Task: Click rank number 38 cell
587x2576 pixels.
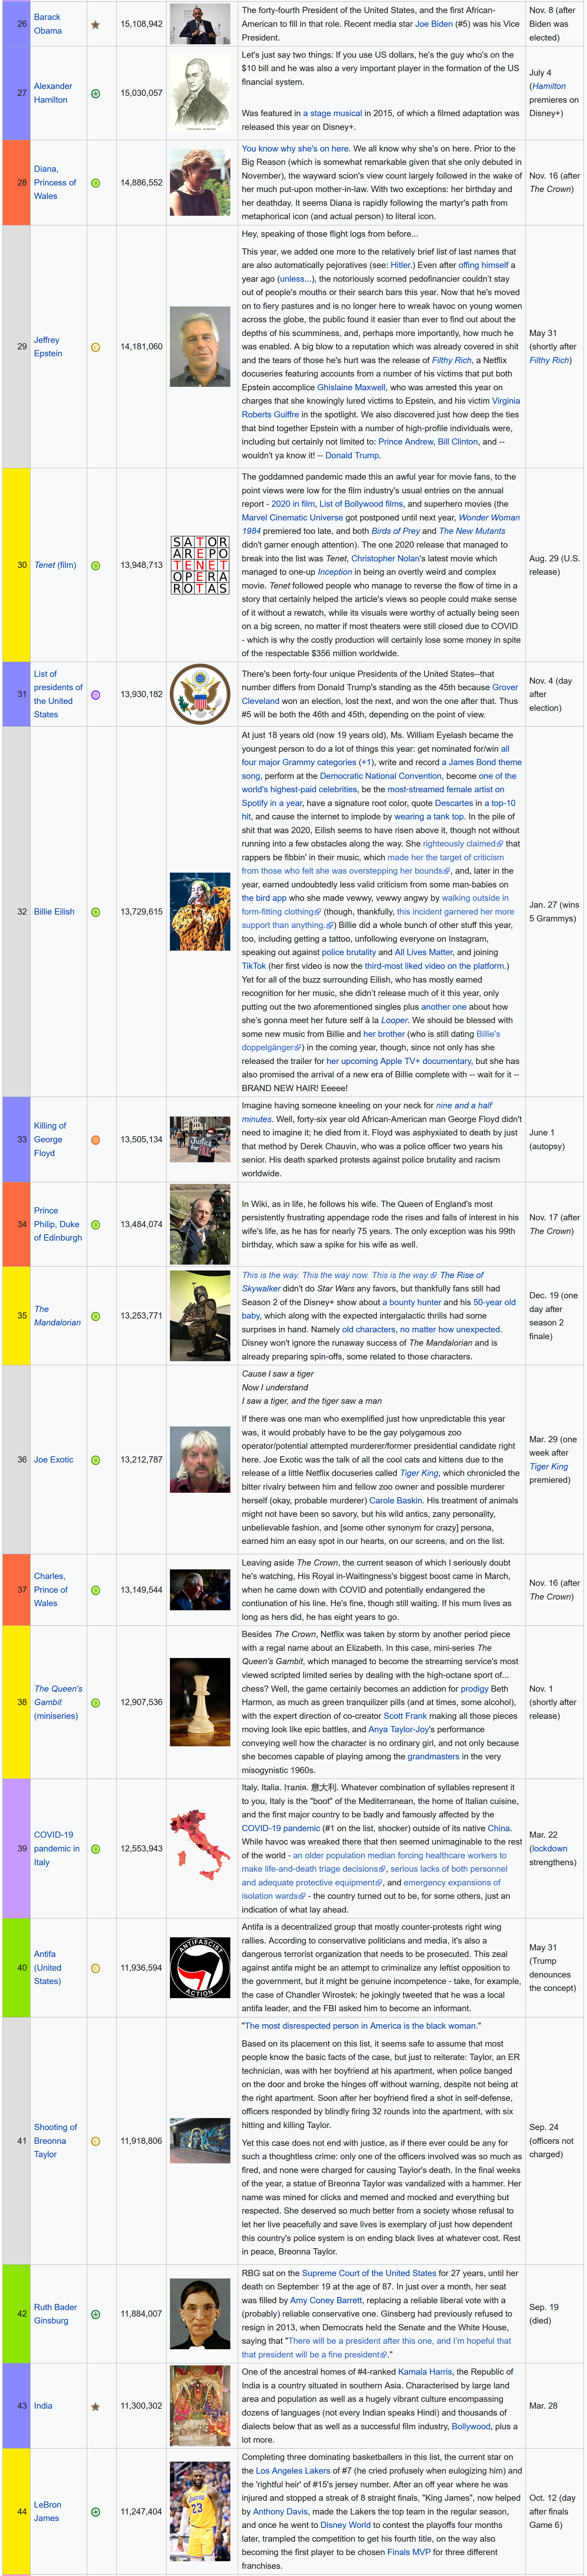Action: pyautogui.click(x=16, y=1702)
